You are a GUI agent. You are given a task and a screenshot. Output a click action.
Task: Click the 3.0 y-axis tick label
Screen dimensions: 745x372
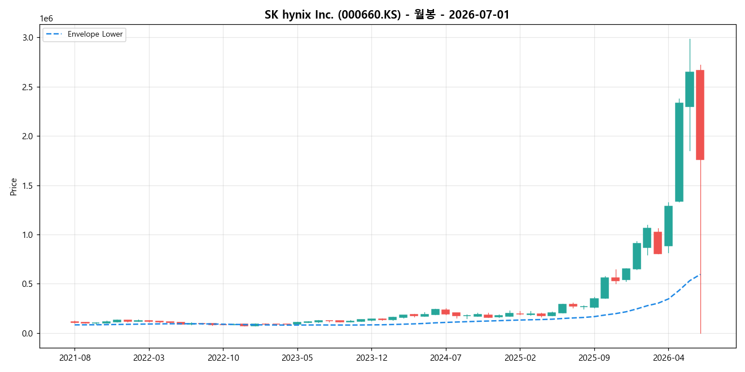pos(29,37)
